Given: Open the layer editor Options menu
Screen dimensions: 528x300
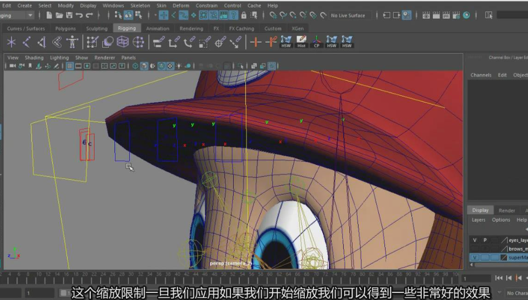Looking at the screenshot, I should (501, 220).
